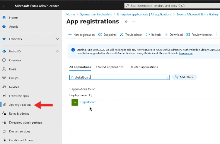Click Delegated admin partners icon
The width and height of the screenshot is (220, 144).
tap(4, 122)
